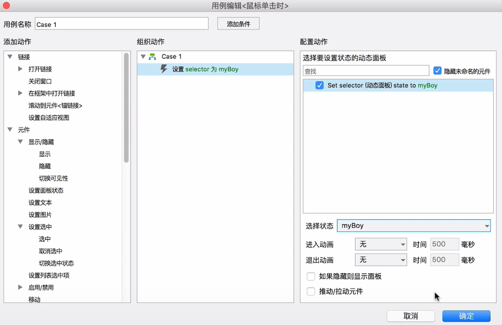Select the 隐藏 action
This screenshot has width=502, height=325.
coord(45,166)
